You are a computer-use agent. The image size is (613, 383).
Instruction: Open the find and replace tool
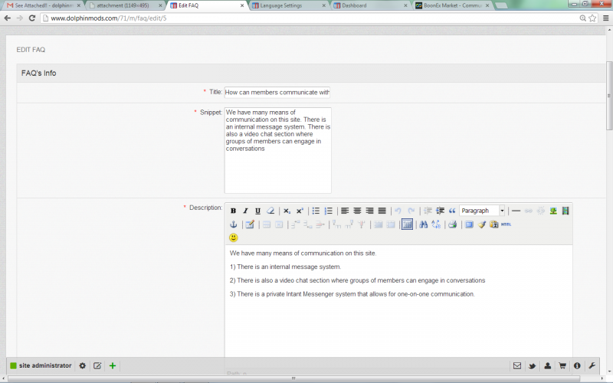pyautogui.click(x=436, y=224)
